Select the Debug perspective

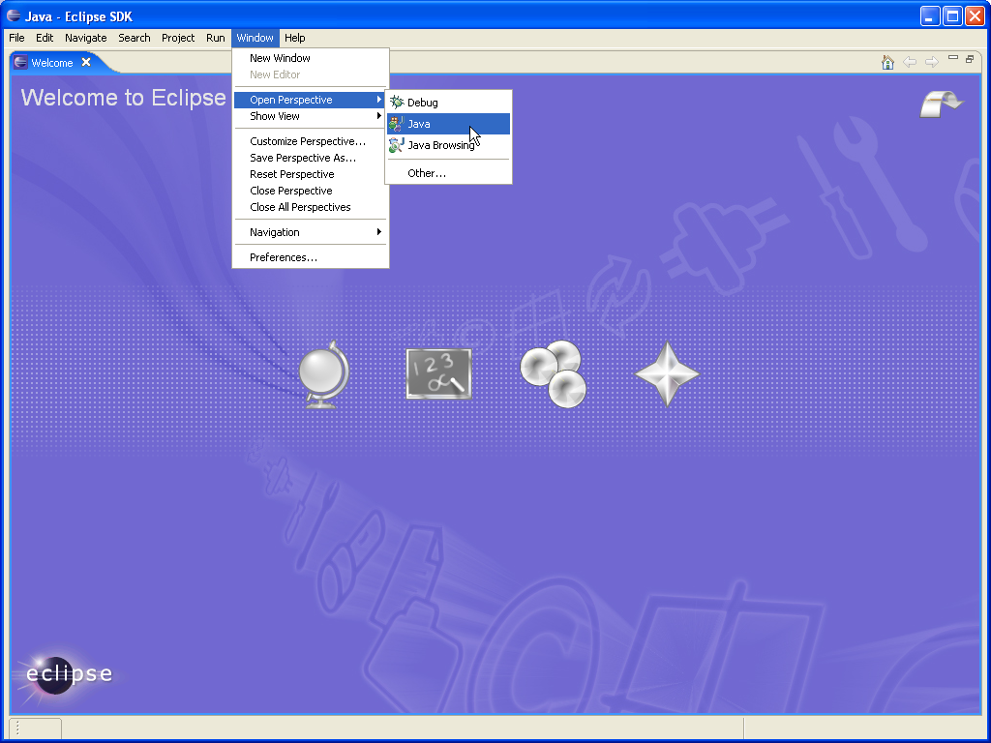(423, 103)
